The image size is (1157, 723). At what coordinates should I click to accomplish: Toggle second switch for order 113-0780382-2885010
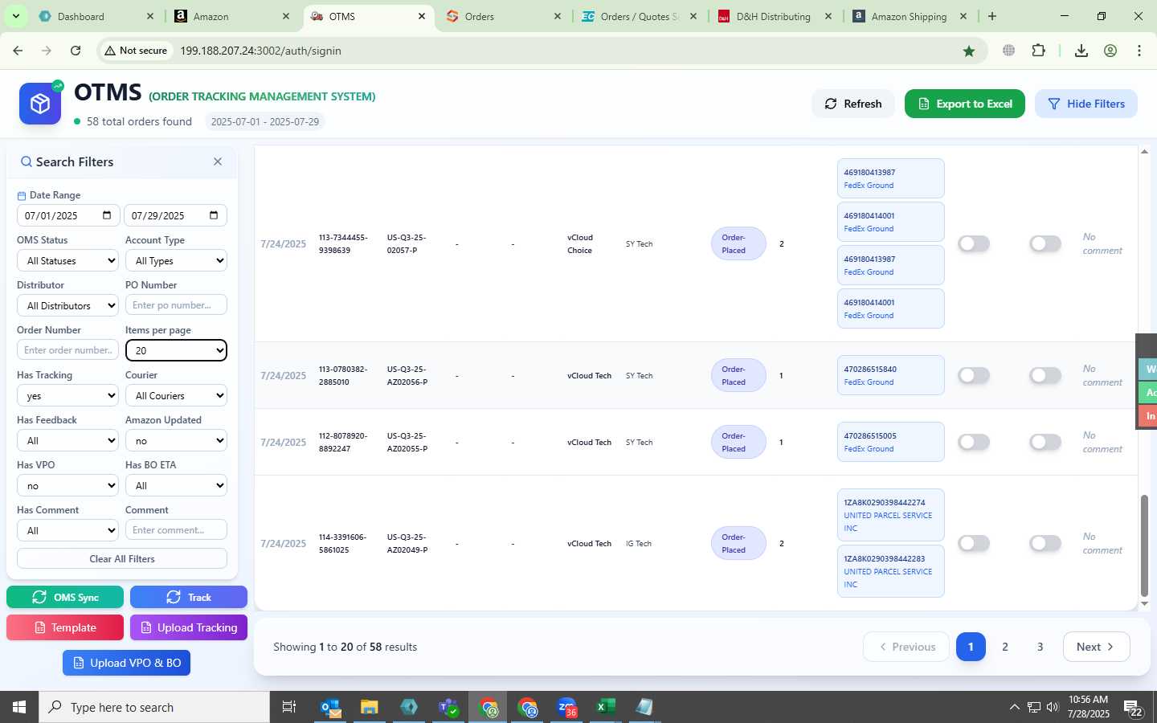click(1045, 375)
